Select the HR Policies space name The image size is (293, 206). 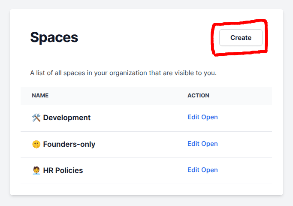[63, 170]
